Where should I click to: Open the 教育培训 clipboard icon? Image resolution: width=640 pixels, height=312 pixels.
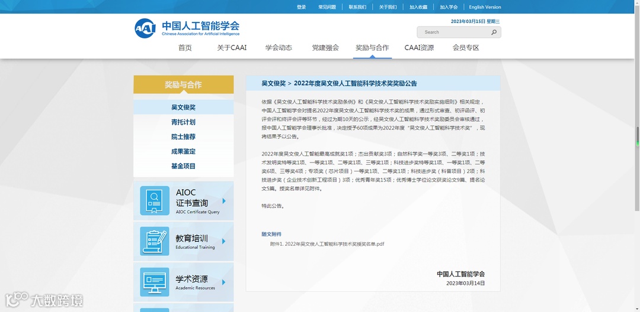point(155,241)
